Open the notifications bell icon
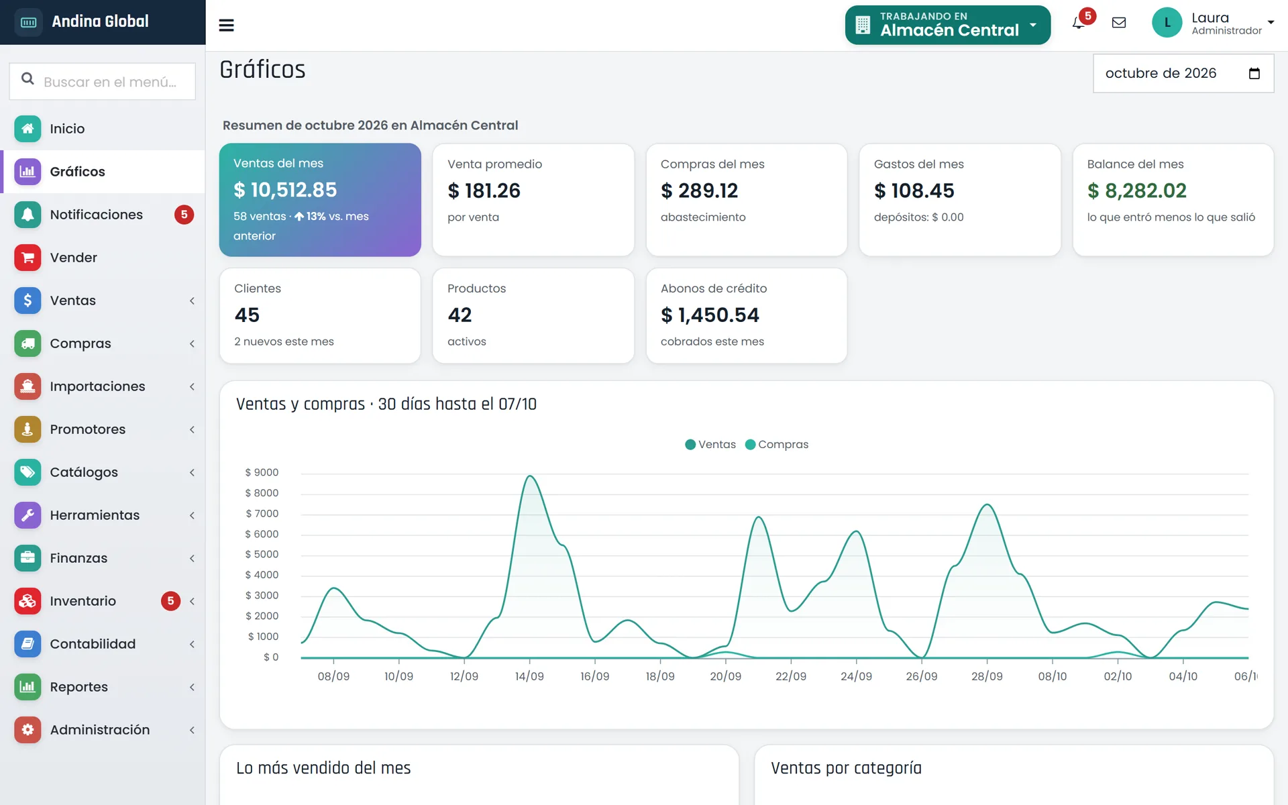The image size is (1288, 805). (x=1079, y=23)
